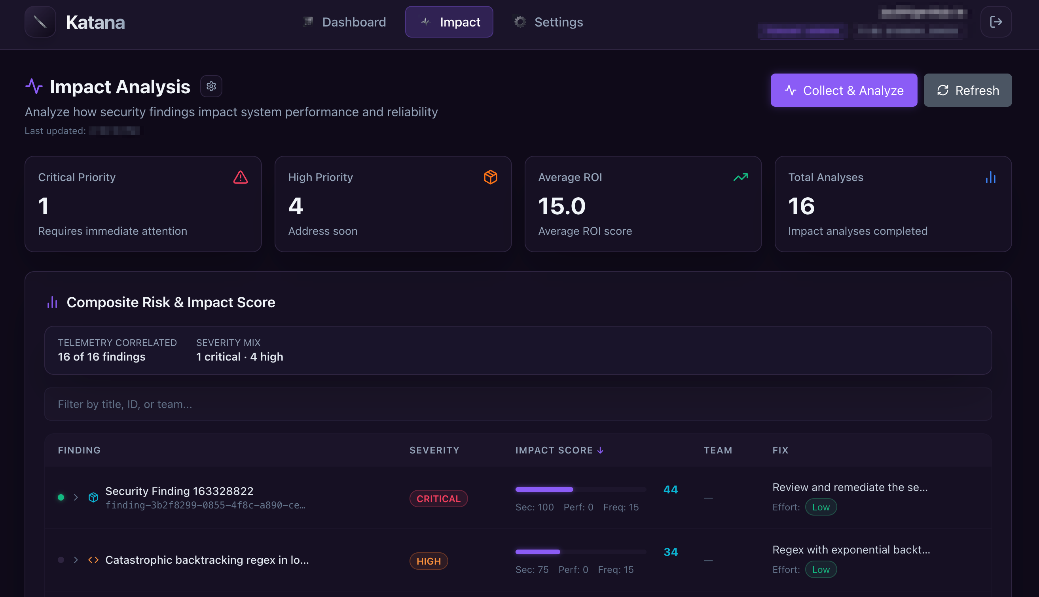Click the Team column header
The height and width of the screenshot is (597, 1039).
click(718, 450)
